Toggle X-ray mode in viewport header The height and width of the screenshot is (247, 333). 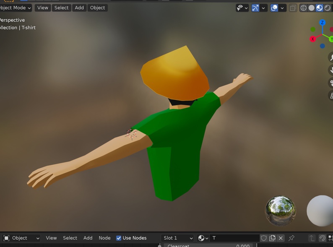(293, 8)
